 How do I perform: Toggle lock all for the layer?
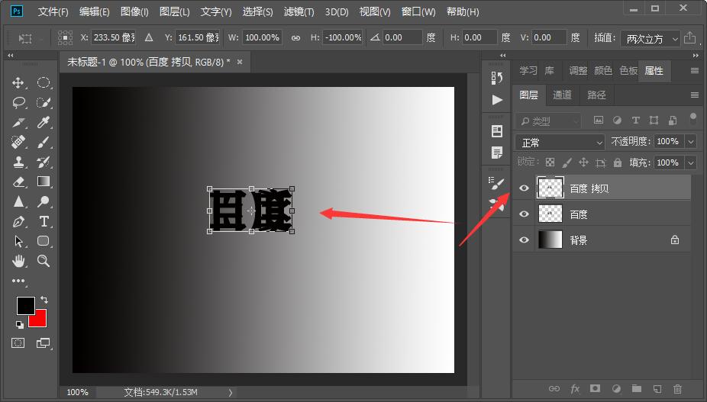(x=618, y=162)
